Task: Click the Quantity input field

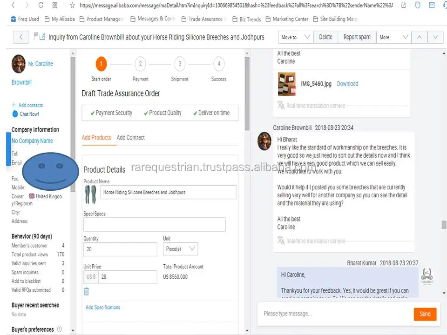Action: pos(120,249)
